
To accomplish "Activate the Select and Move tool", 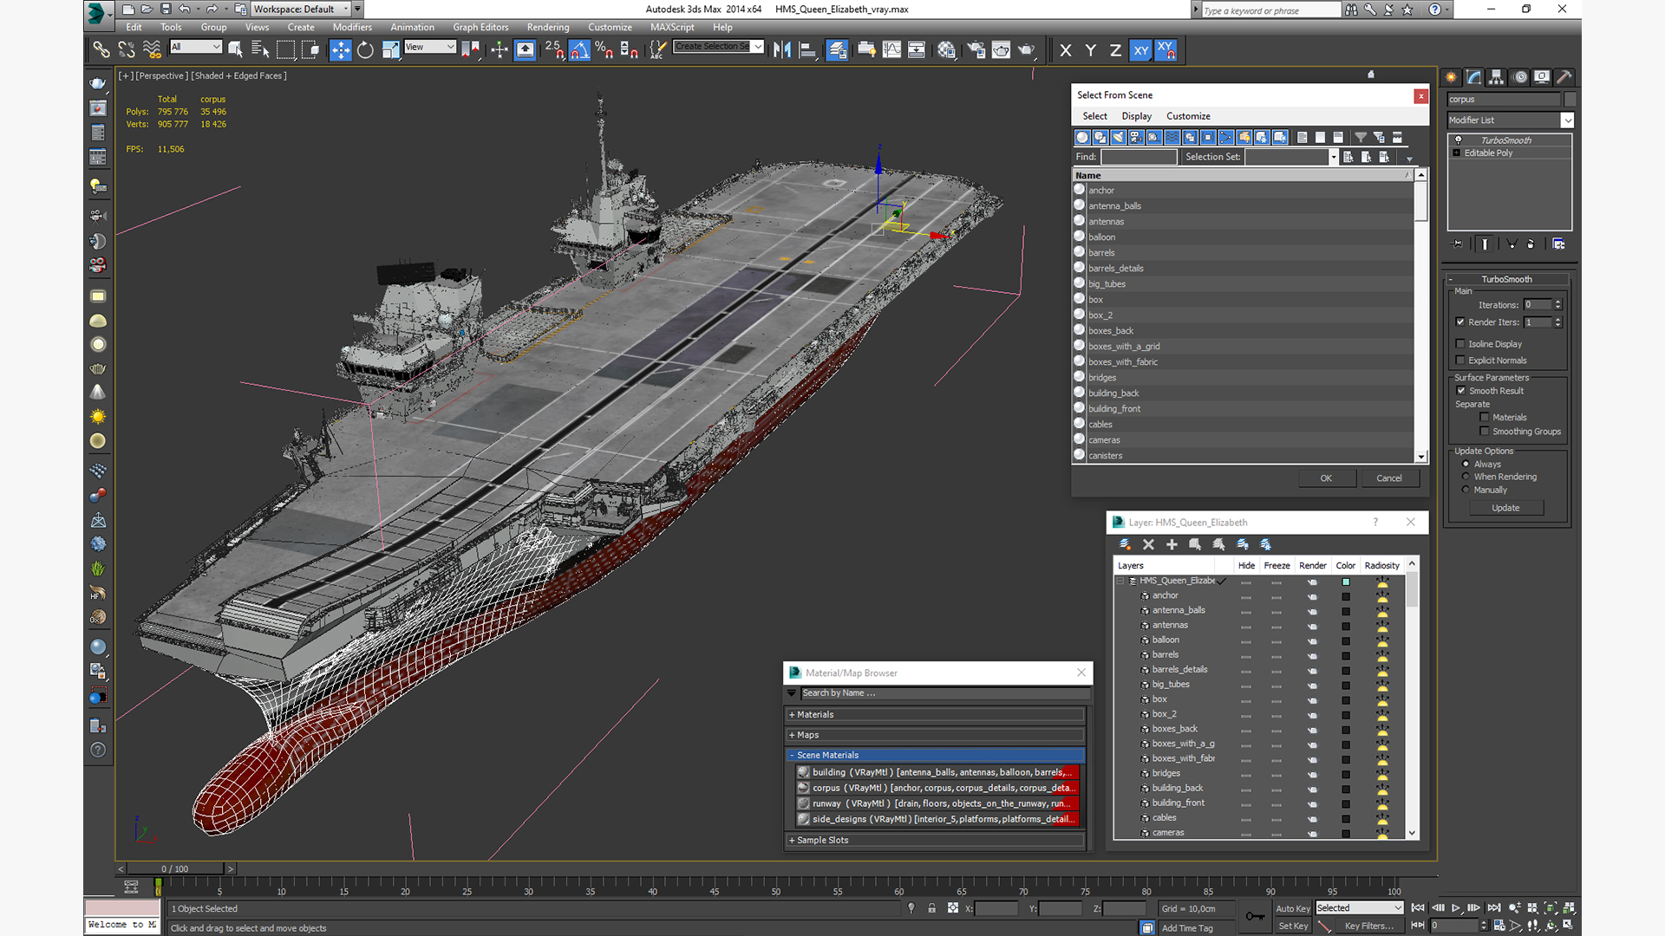I will 341,50.
